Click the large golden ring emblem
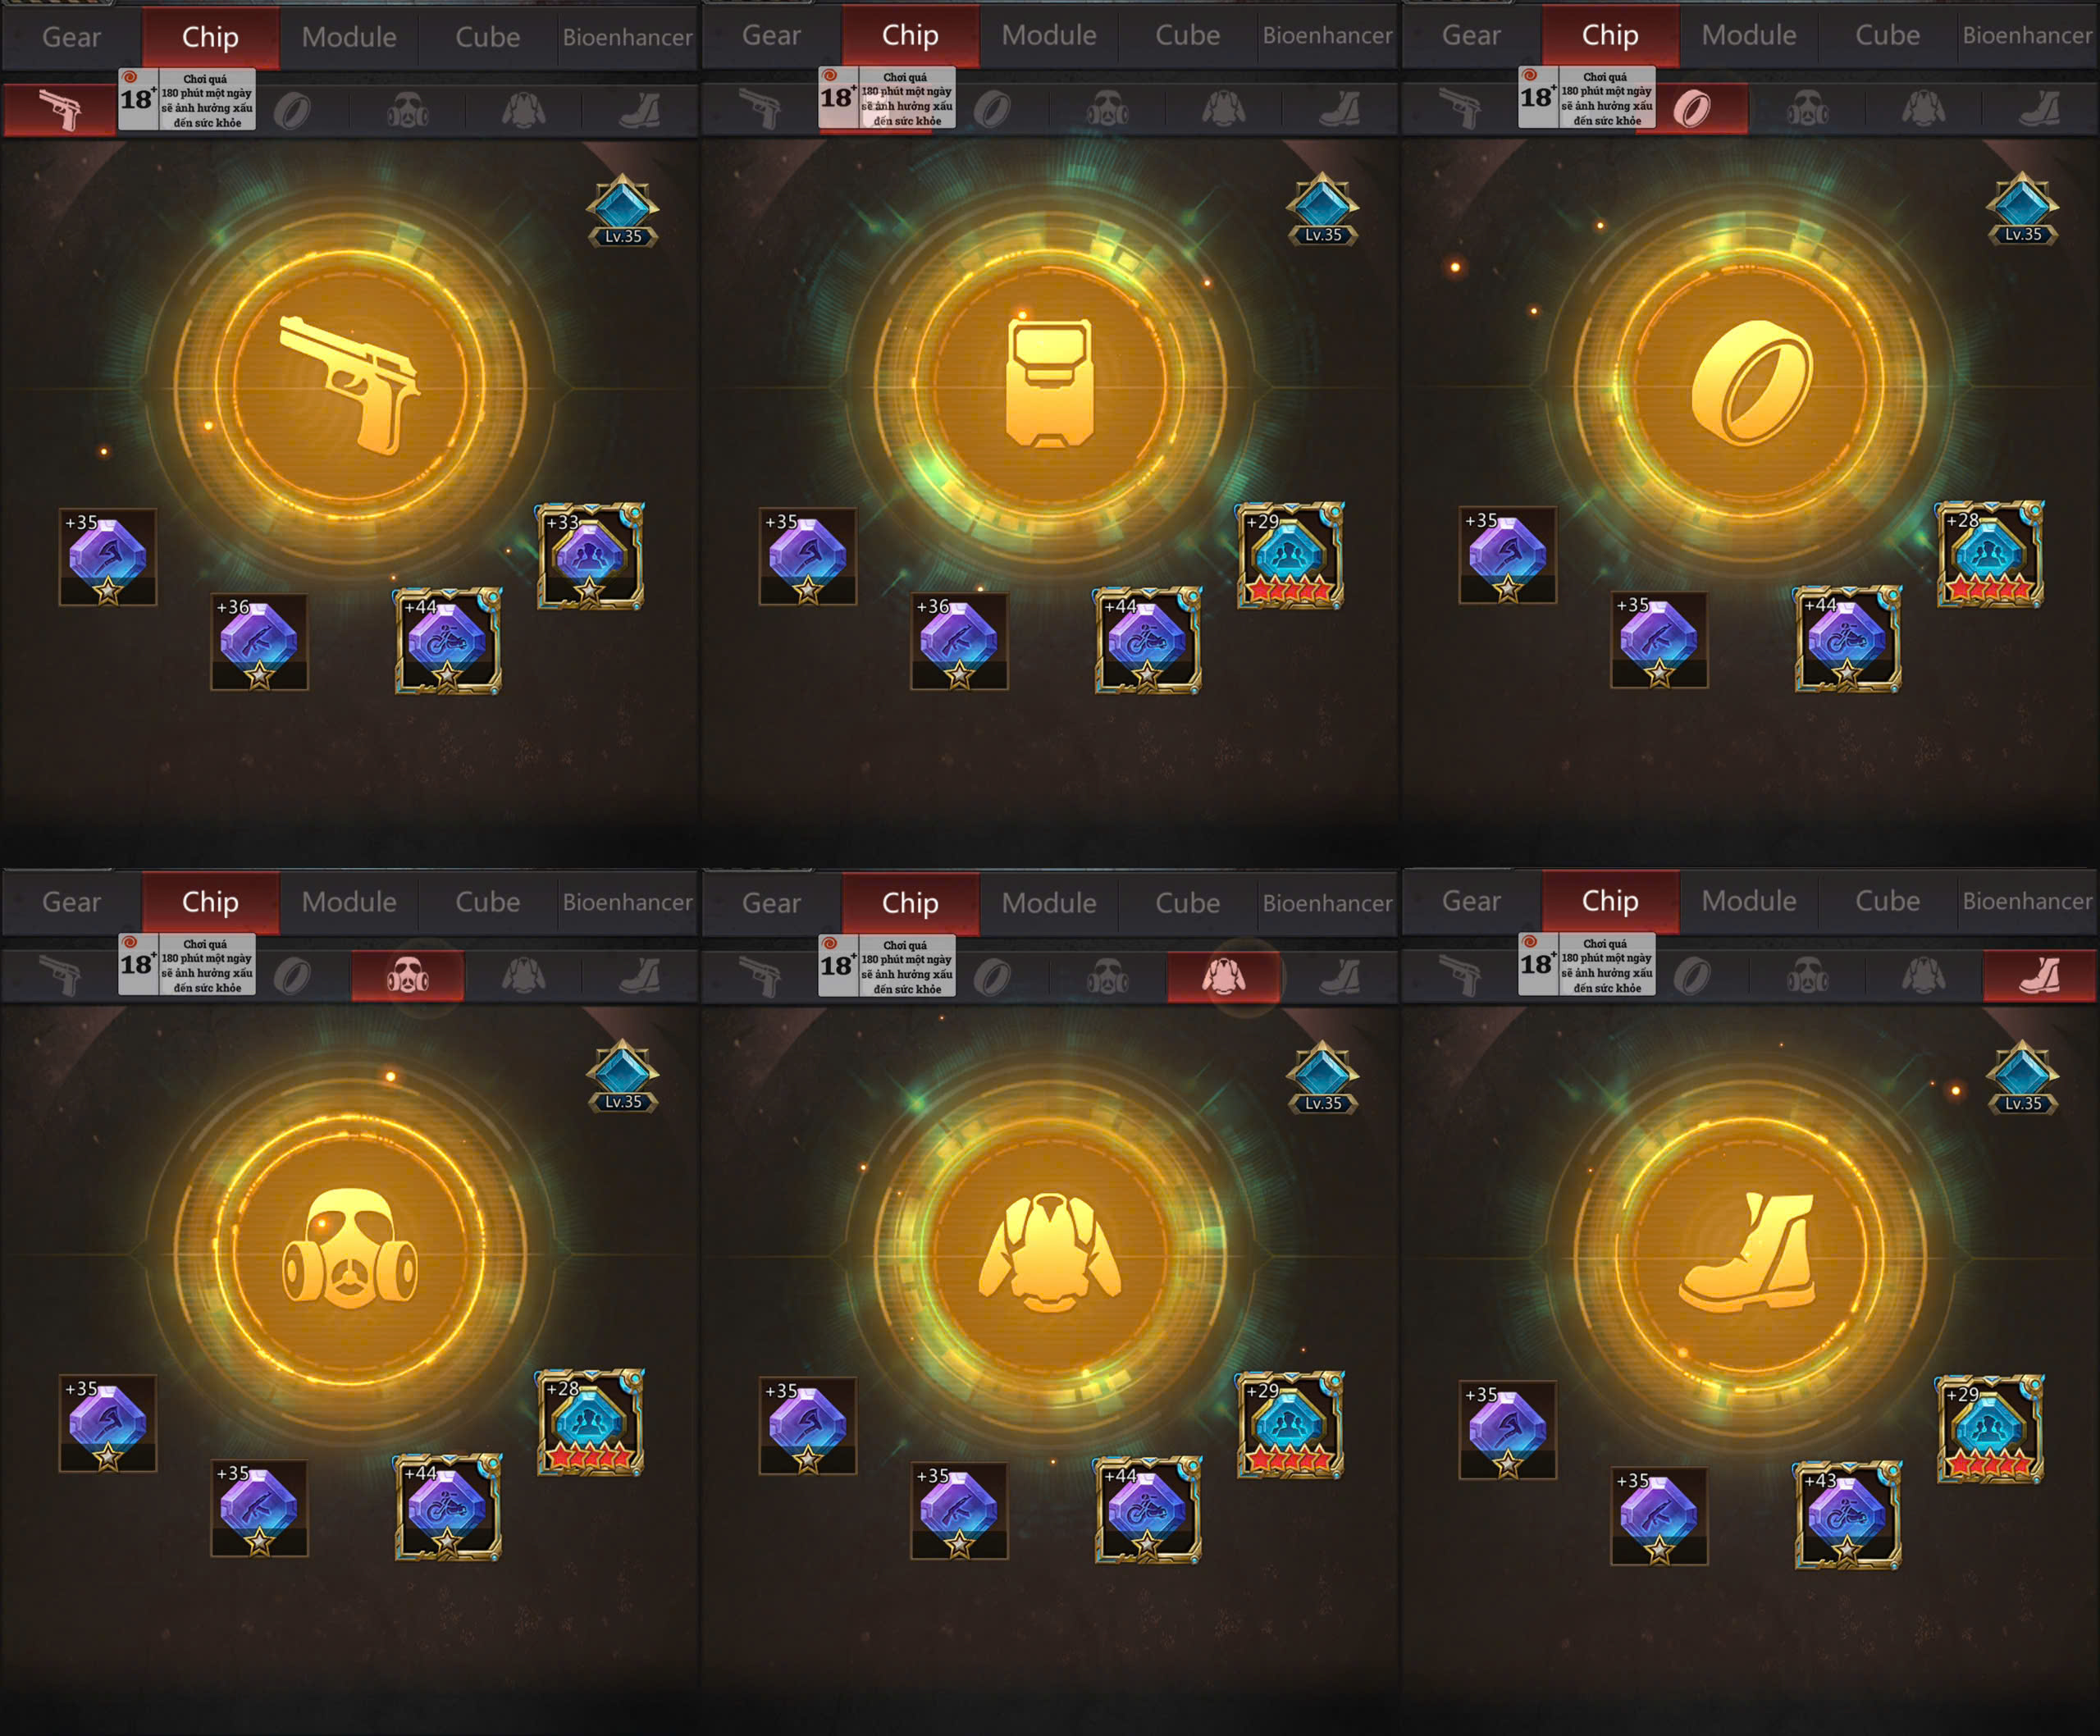2100x1736 pixels. [1750, 383]
